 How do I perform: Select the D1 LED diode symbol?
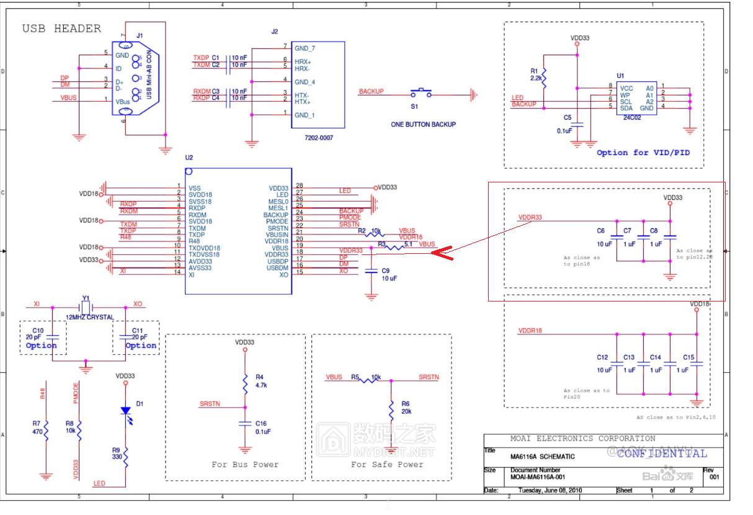click(126, 410)
